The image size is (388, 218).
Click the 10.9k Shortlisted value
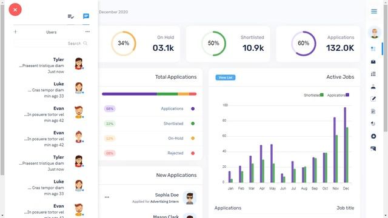(253, 48)
